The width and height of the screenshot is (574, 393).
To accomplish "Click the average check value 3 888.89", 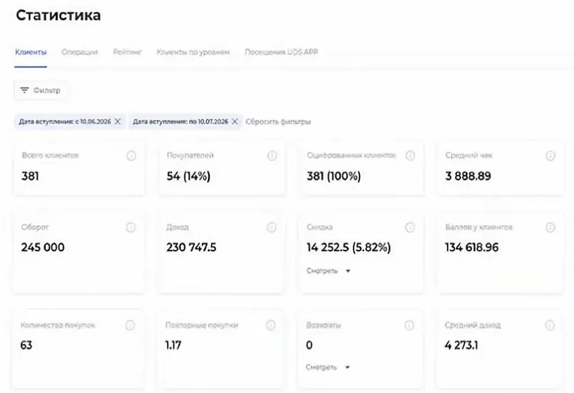I will (x=468, y=176).
